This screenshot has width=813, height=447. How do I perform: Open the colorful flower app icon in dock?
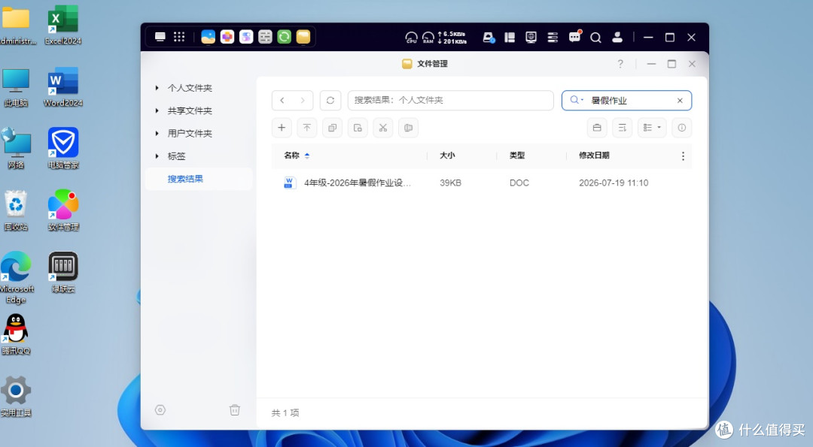pyautogui.click(x=227, y=37)
